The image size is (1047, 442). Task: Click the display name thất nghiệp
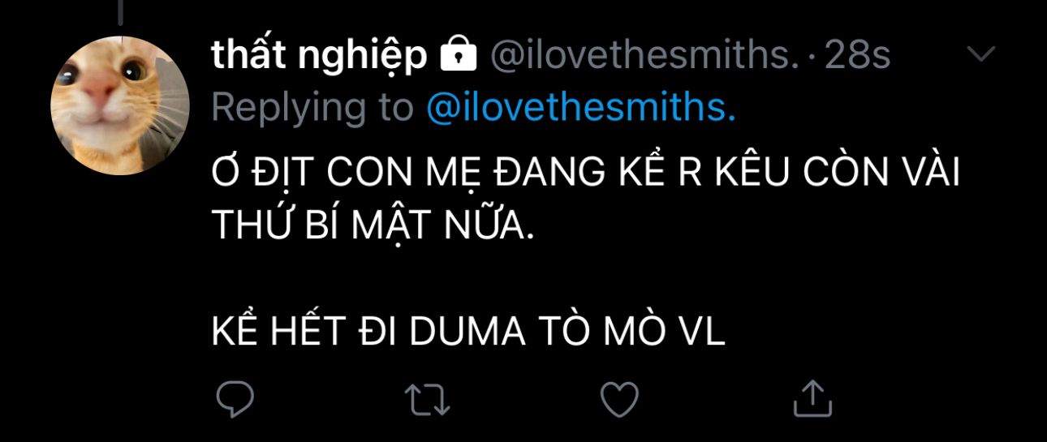coord(318,56)
